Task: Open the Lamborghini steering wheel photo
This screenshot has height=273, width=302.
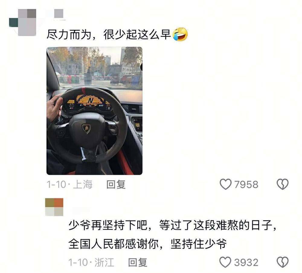Action: tap(95, 111)
